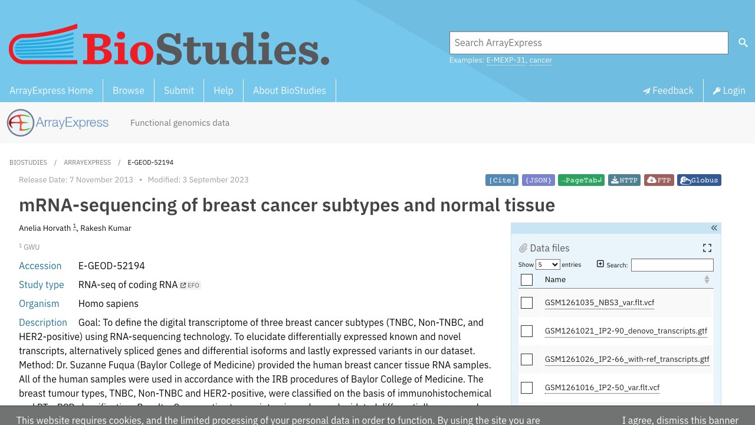Open the Show entries dropdown

click(547, 264)
